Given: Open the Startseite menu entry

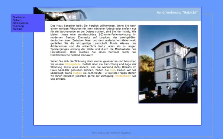Looking at the screenshot, I should tap(19, 17).
